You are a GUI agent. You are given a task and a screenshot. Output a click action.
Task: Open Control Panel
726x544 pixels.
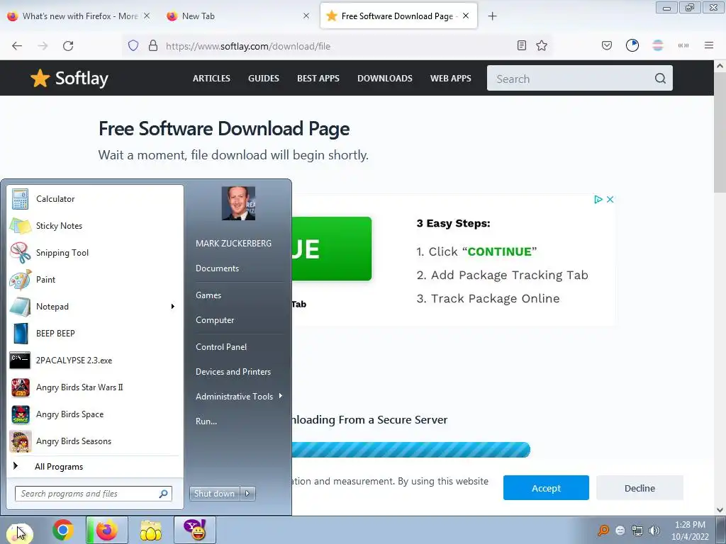pyautogui.click(x=221, y=347)
